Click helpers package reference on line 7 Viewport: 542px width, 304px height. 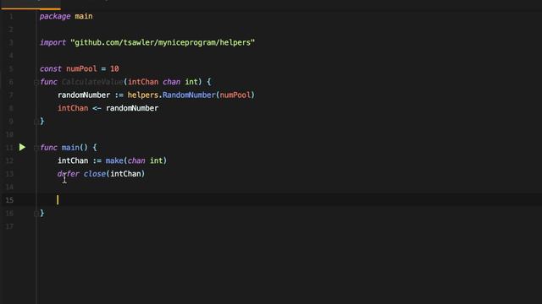(143, 95)
